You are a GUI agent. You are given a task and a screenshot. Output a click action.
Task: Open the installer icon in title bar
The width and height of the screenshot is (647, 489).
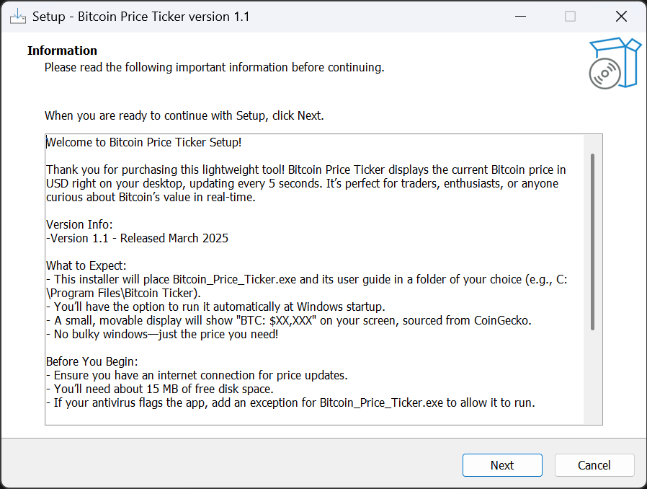click(17, 16)
